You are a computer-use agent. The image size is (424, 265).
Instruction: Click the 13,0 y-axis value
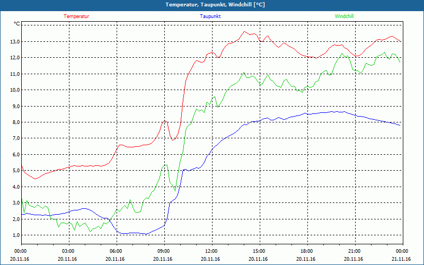point(15,42)
